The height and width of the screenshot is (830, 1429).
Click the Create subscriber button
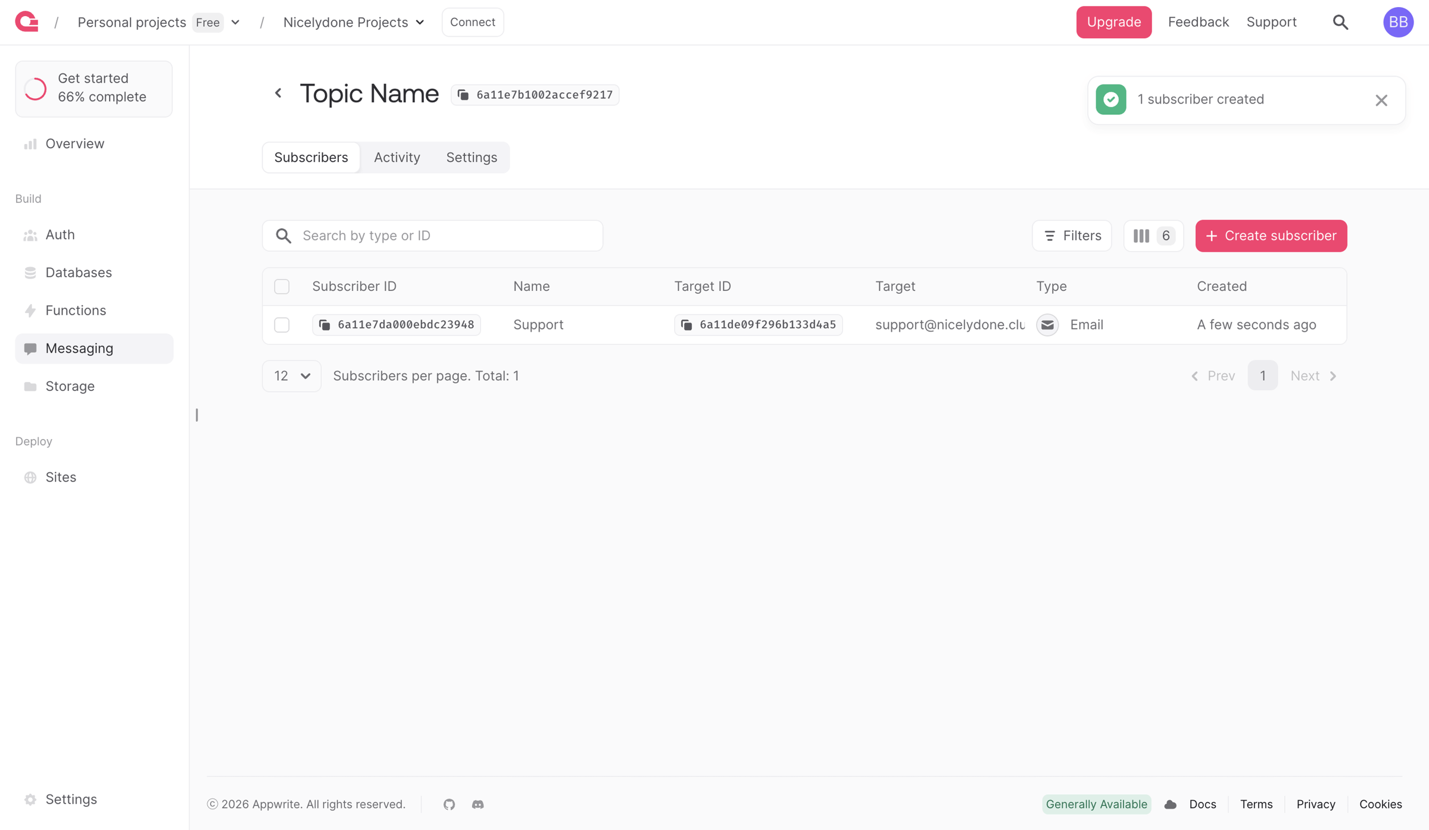pyautogui.click(x=1271, y=236)
